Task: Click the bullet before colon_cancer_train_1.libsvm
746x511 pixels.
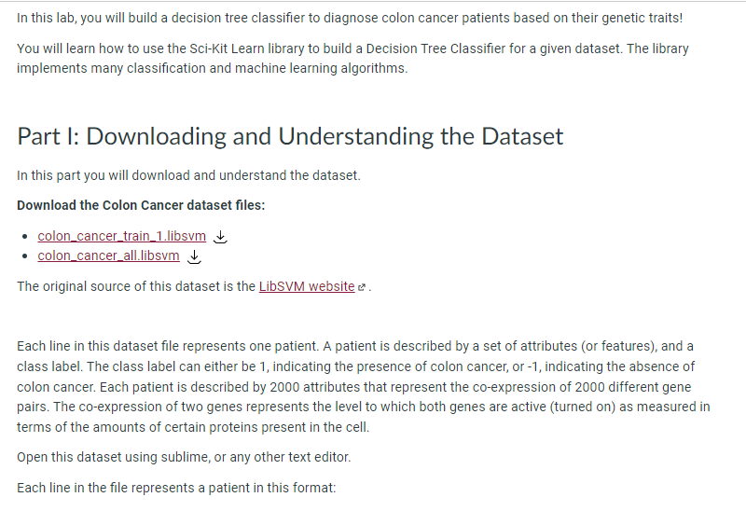Action: pos(25,237)
